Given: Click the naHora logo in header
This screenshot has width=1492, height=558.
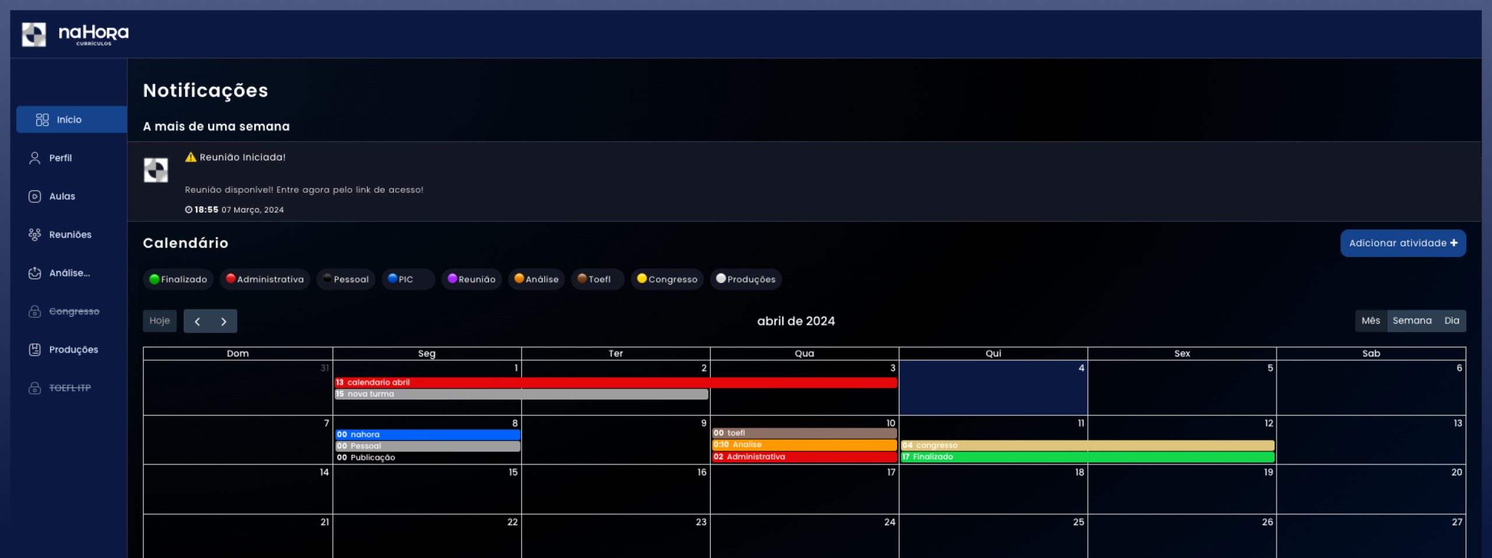Looking at the screenshot, I should tap(75, 34).
